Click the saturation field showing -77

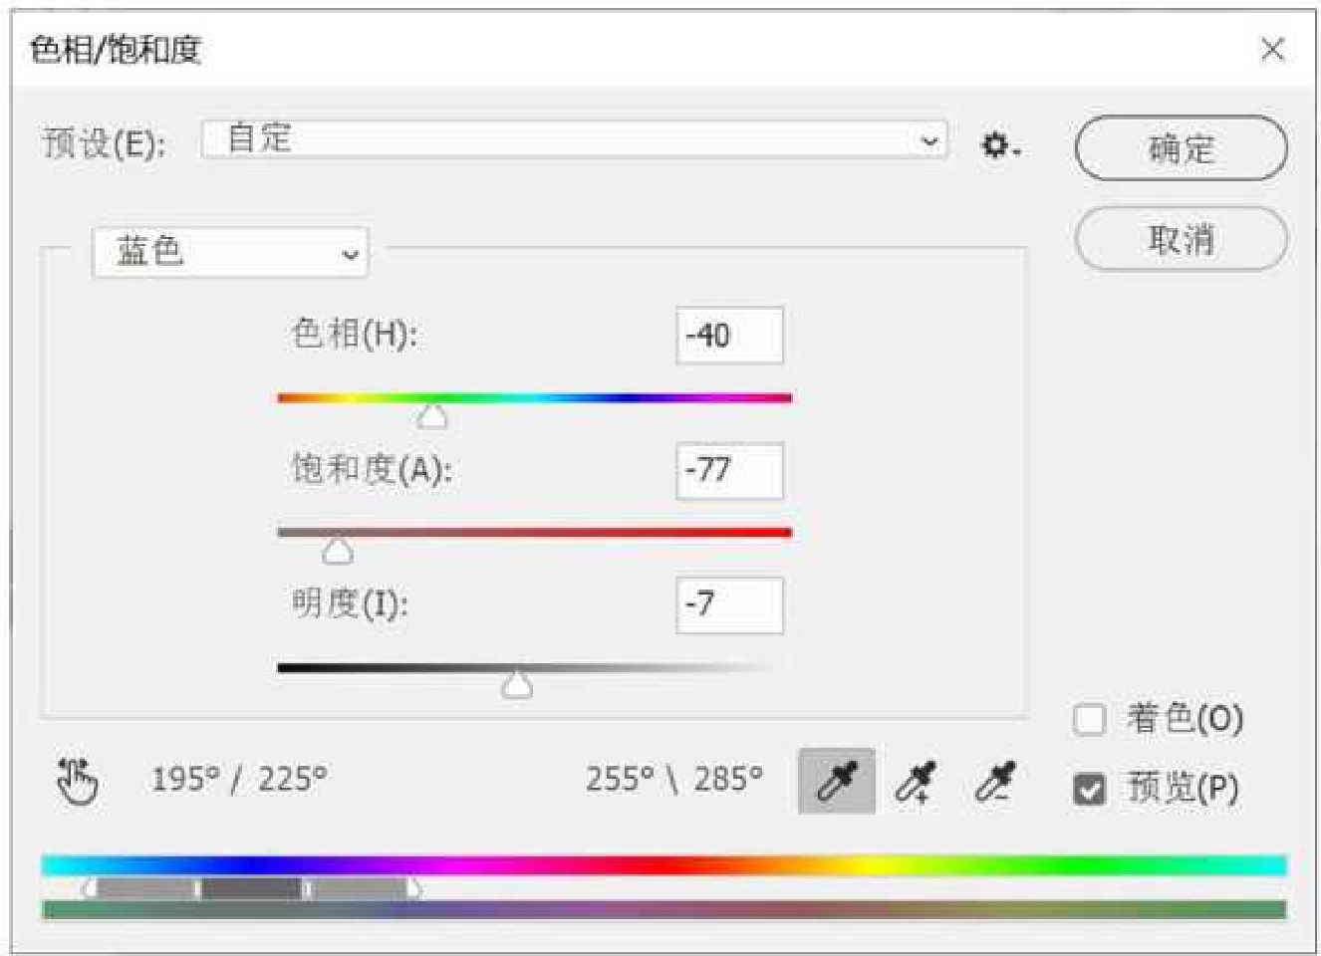click(x=729, y=470)
